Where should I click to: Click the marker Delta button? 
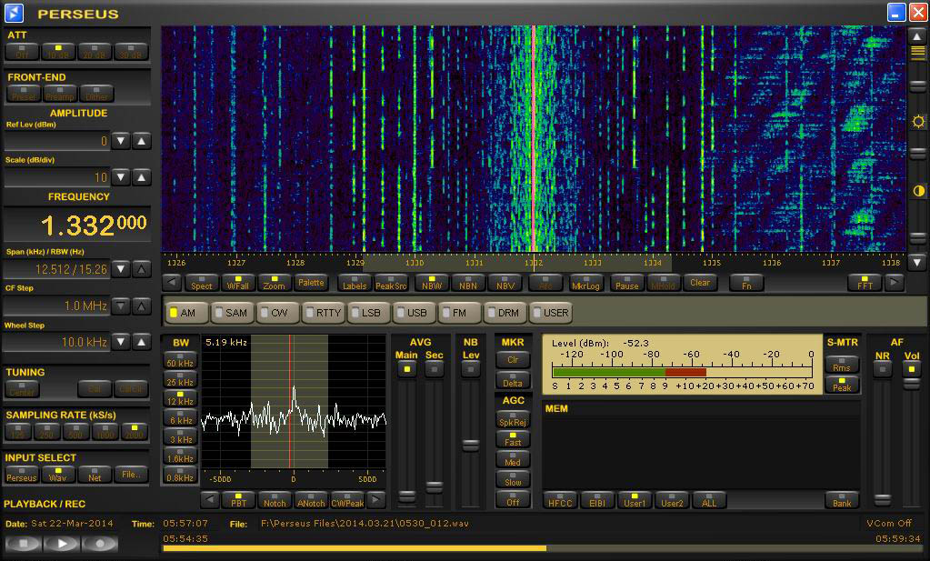[x=513, y=380]
